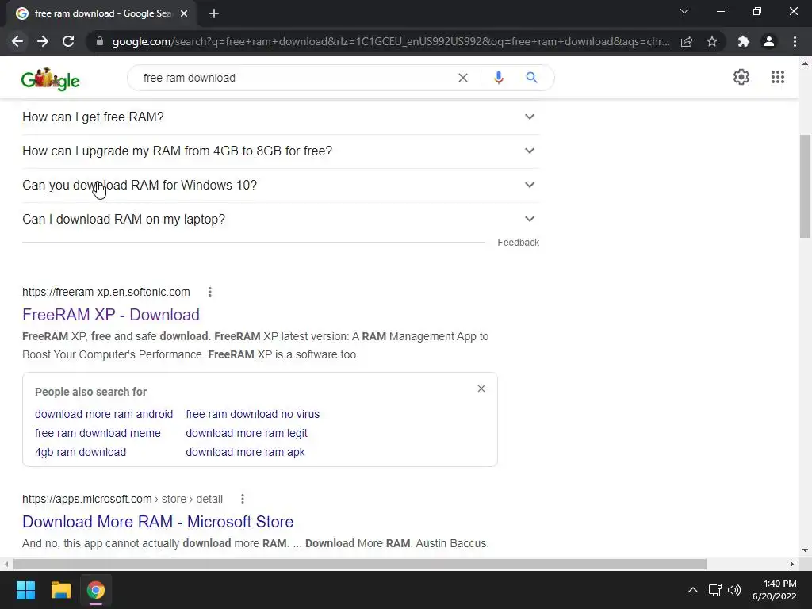Go forward using the browser forward arrow

pyautogui.click(x=43, y=41)
